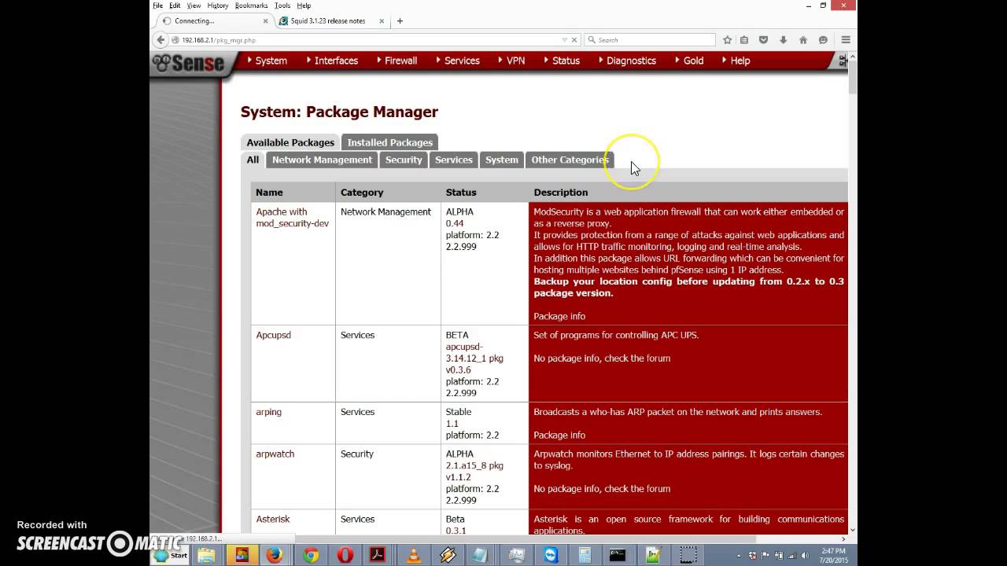
Task: Click Package info link for Apache mod_security
Action: [559, 316]
